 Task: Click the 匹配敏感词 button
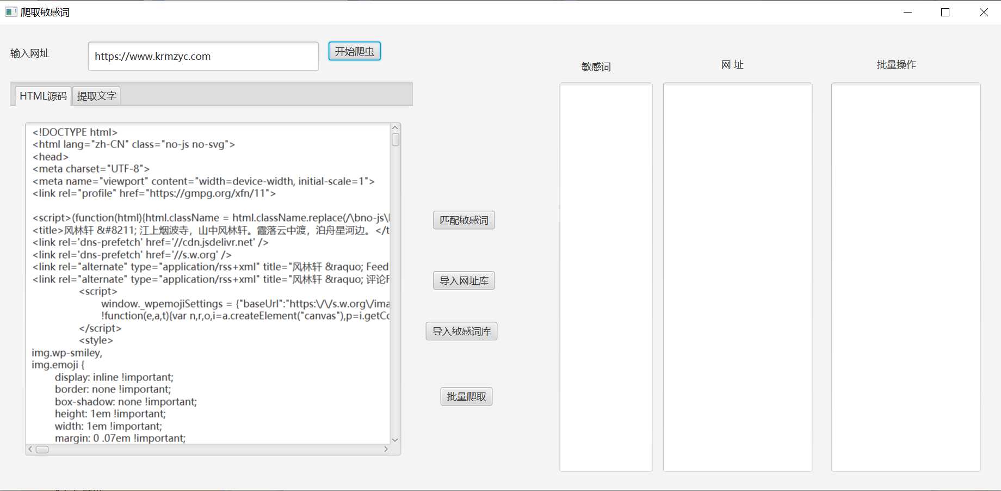click(464, 220)
